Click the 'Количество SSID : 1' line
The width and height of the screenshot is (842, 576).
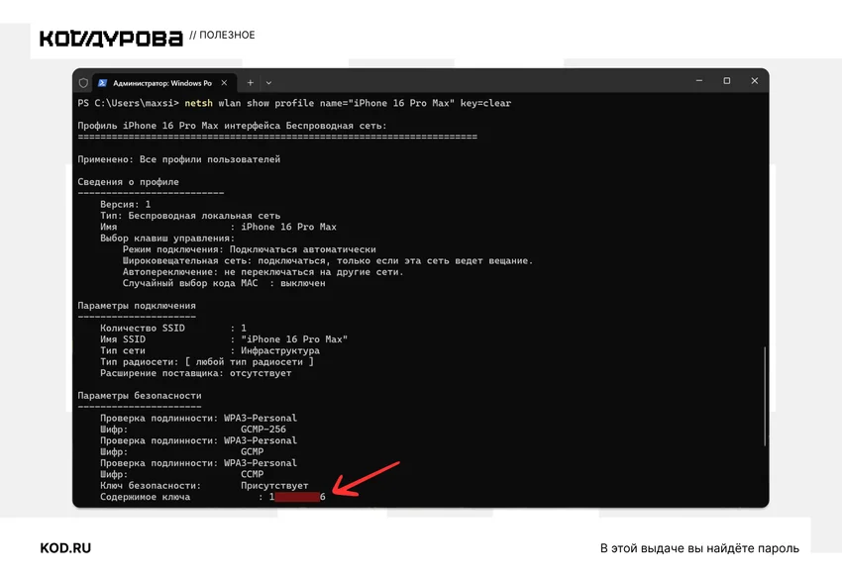click(173, 329)
